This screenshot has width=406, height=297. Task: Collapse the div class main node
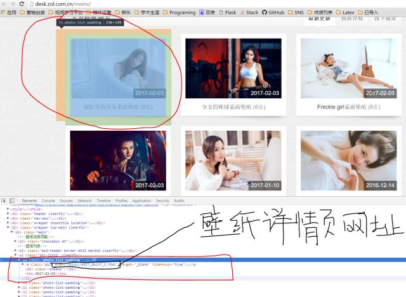coord(12,232)
